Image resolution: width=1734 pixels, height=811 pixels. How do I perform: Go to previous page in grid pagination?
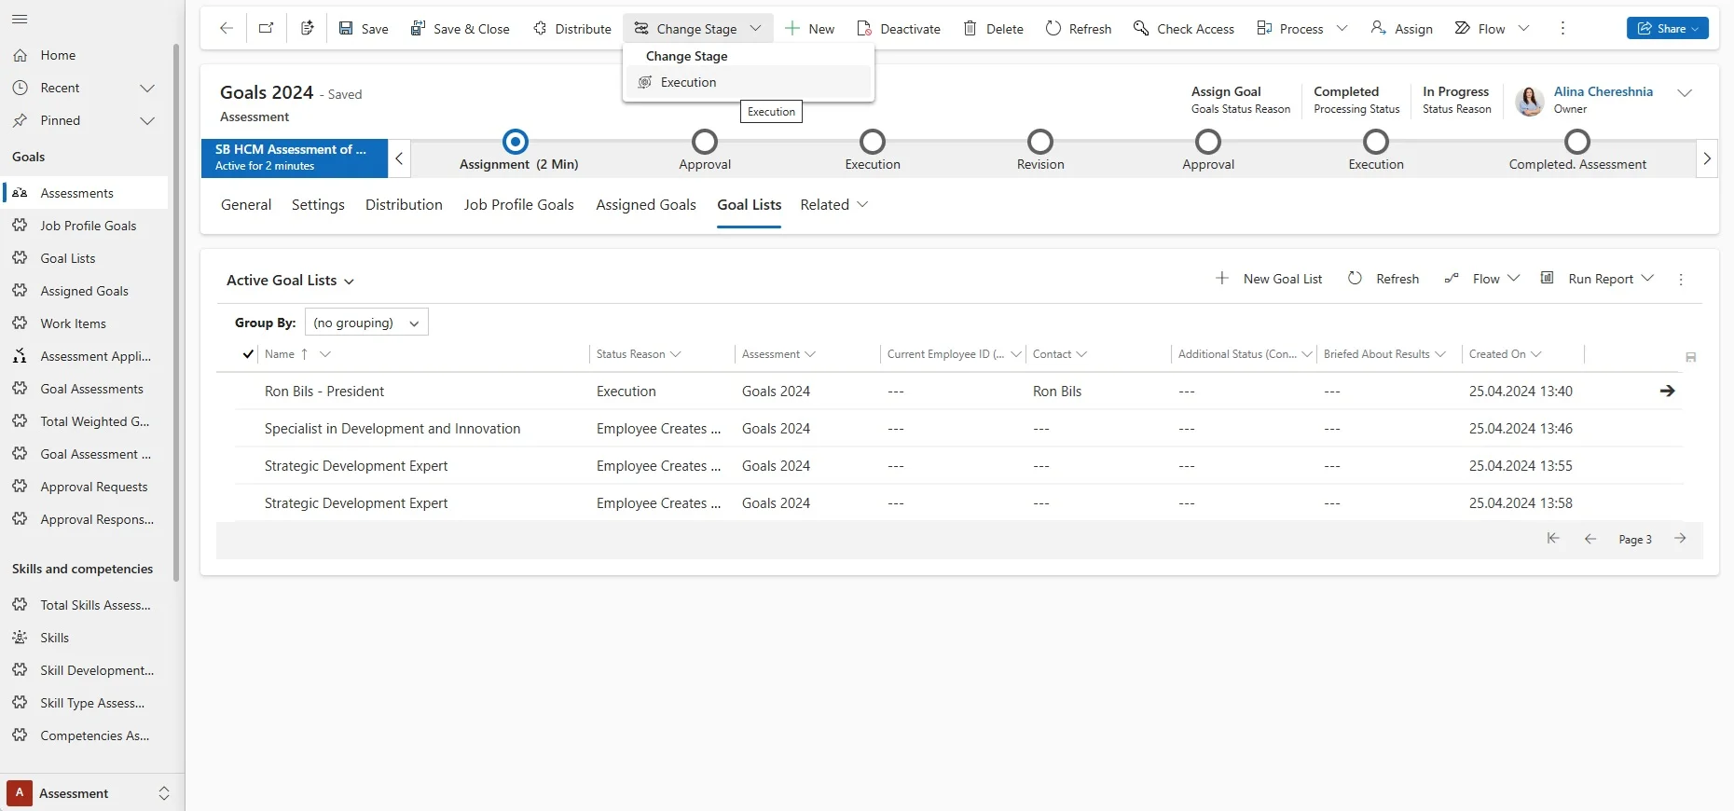point(1590,539)
